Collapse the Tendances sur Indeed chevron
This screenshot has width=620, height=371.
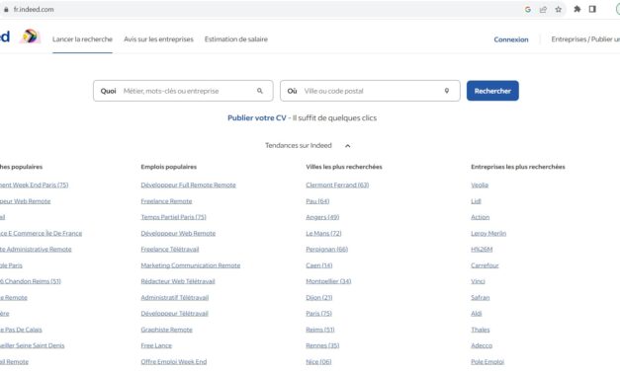coord(347,146)
